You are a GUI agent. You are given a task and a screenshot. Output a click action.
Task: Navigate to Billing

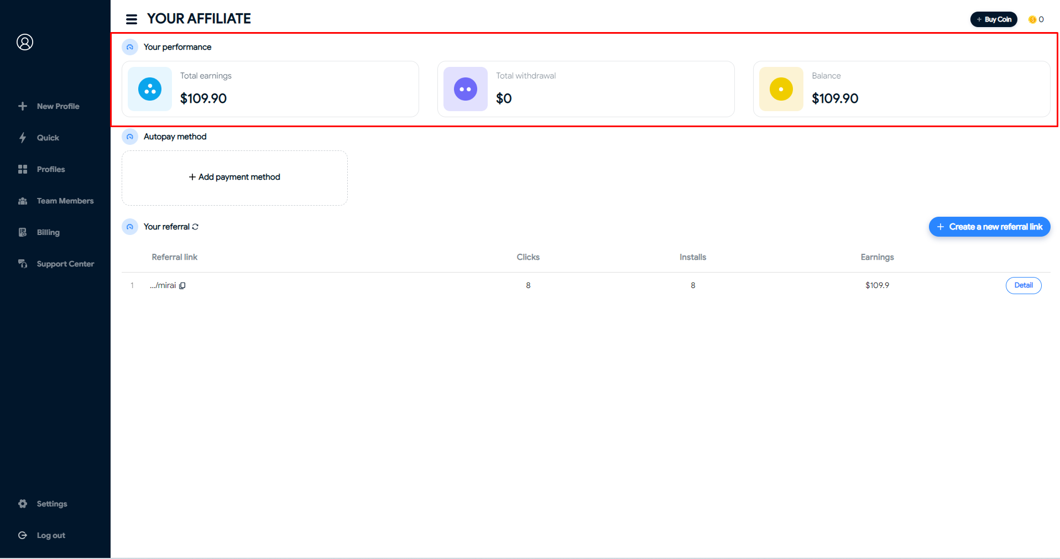tap(48, 232)
